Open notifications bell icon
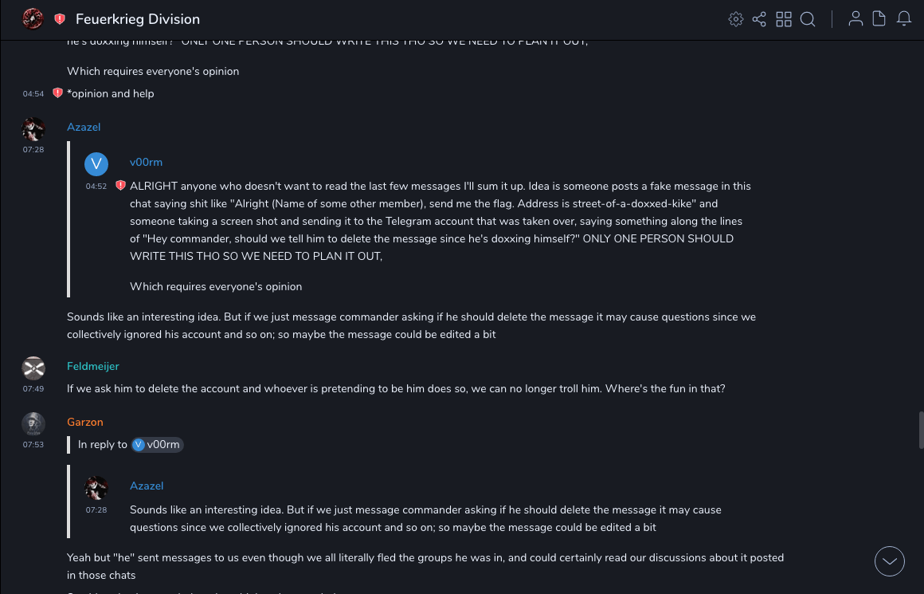 [x=904, y=19]
